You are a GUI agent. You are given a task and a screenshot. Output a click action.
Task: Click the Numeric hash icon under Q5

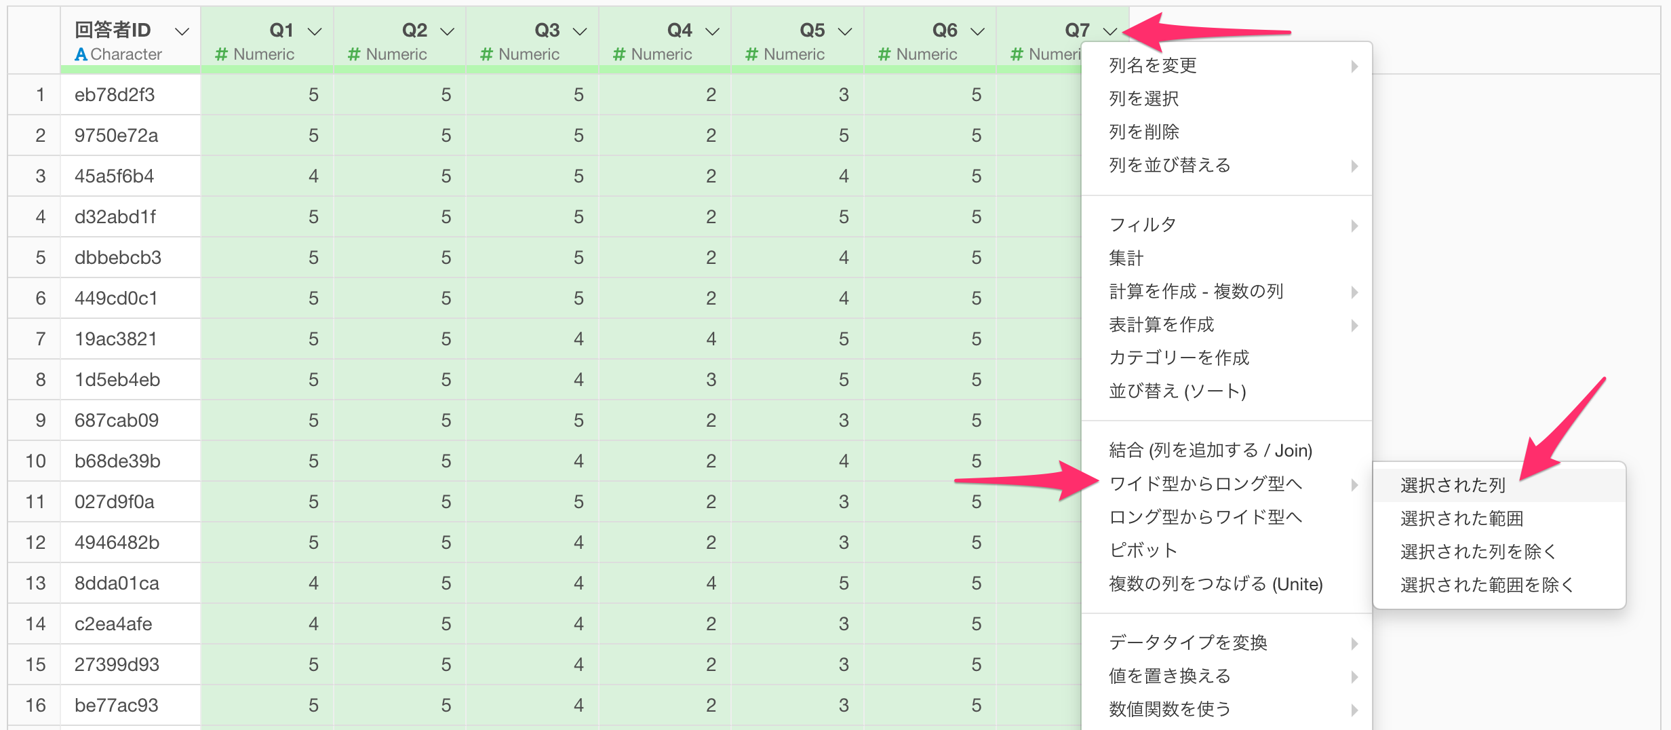click(x=751, y=54)
